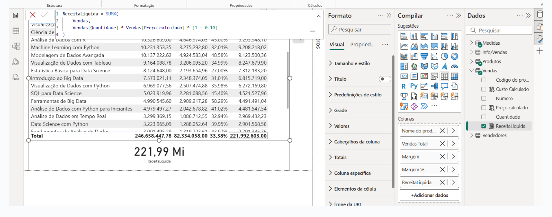Screen dimensions: 552x217
Task: Collapse the formula bar with the chevron
Action: [318, 16]
